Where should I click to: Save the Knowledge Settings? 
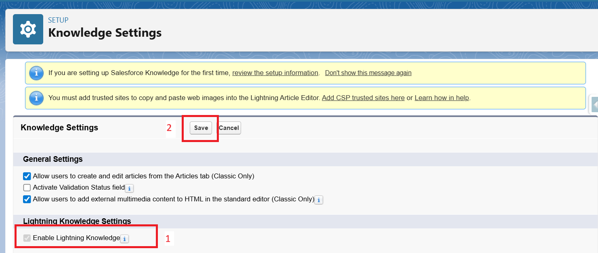[x=201, y=128]
